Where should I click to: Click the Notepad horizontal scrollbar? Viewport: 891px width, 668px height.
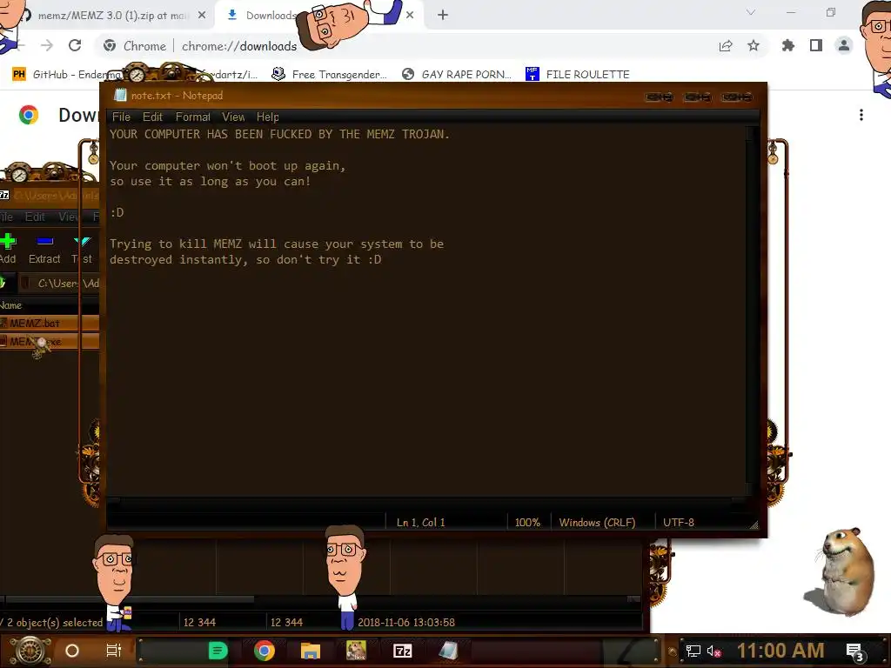coord(426,502)
